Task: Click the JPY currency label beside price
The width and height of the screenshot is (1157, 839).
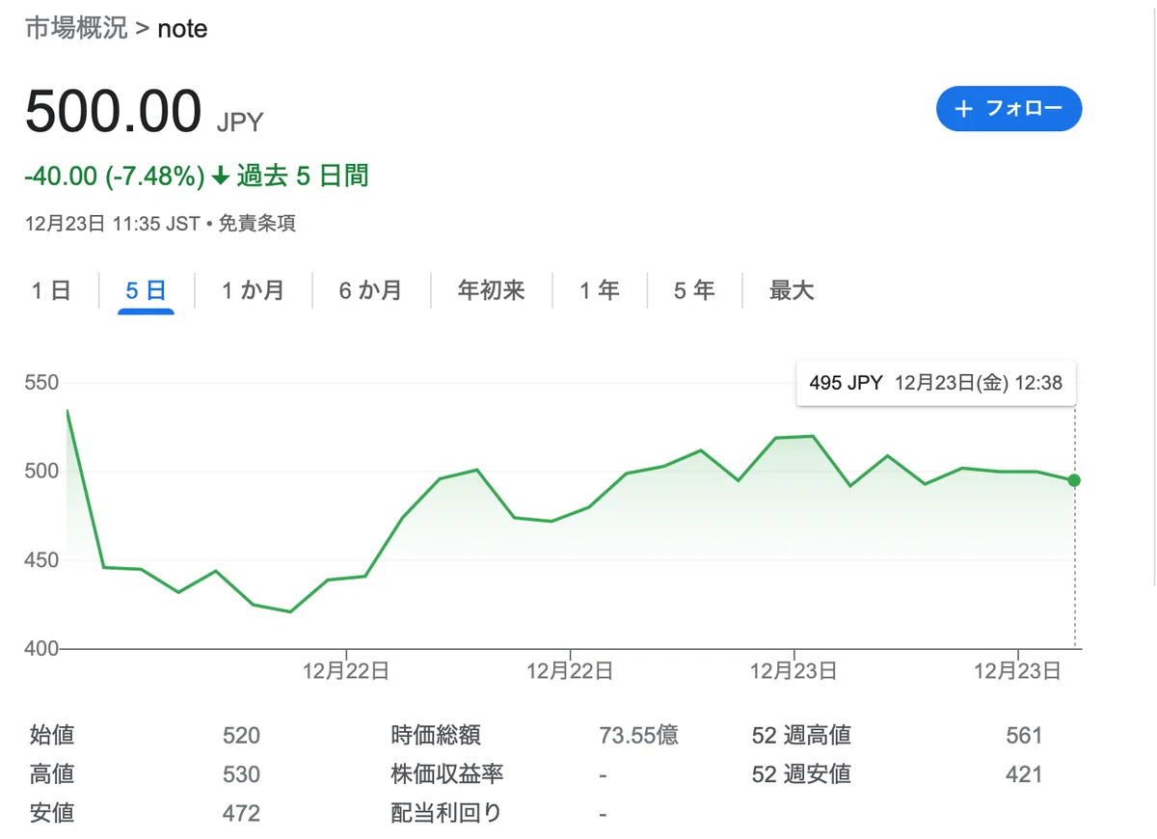Action: (239, 122)
